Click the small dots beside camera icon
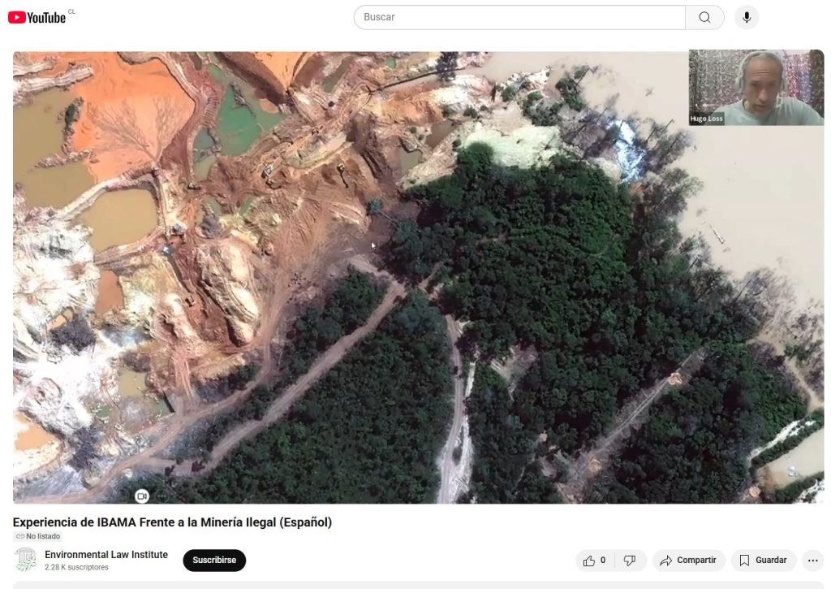831x589 pixels. [161, 496]
